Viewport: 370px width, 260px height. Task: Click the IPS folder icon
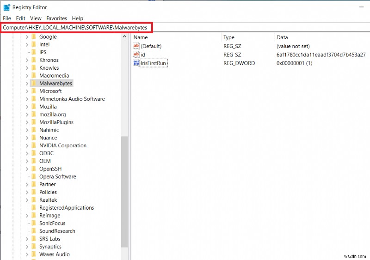point(34,52)
